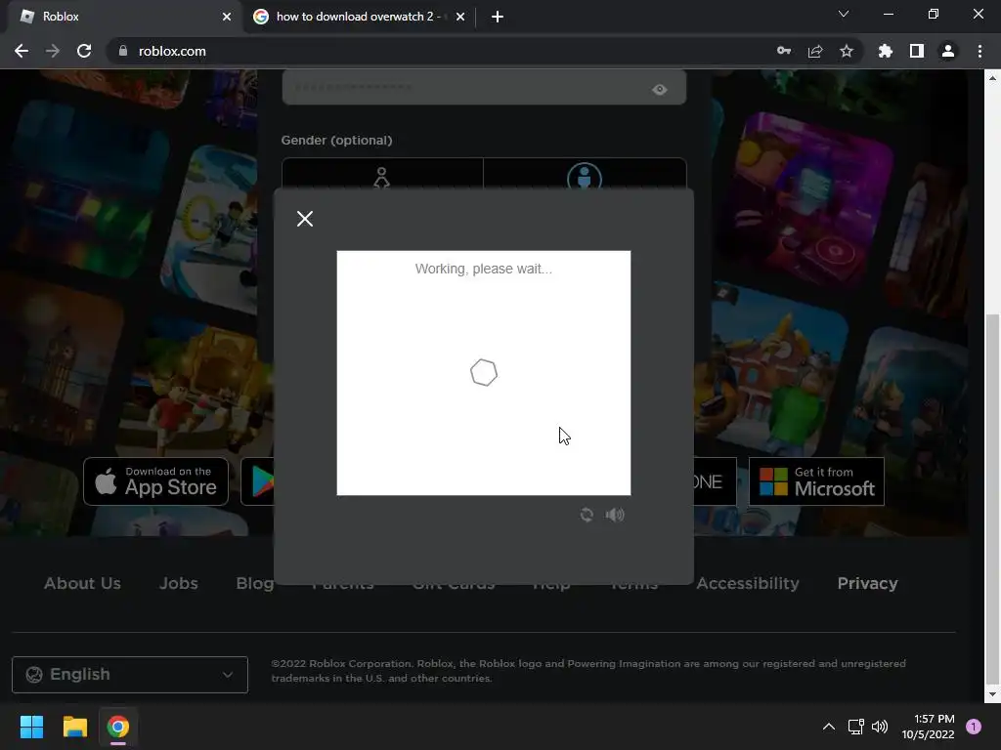Open the Chrome profile icon

pyautogui.click(x=948, y=51)
